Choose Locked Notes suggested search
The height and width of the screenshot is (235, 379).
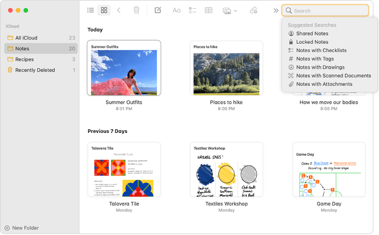[x=312, y=42]
